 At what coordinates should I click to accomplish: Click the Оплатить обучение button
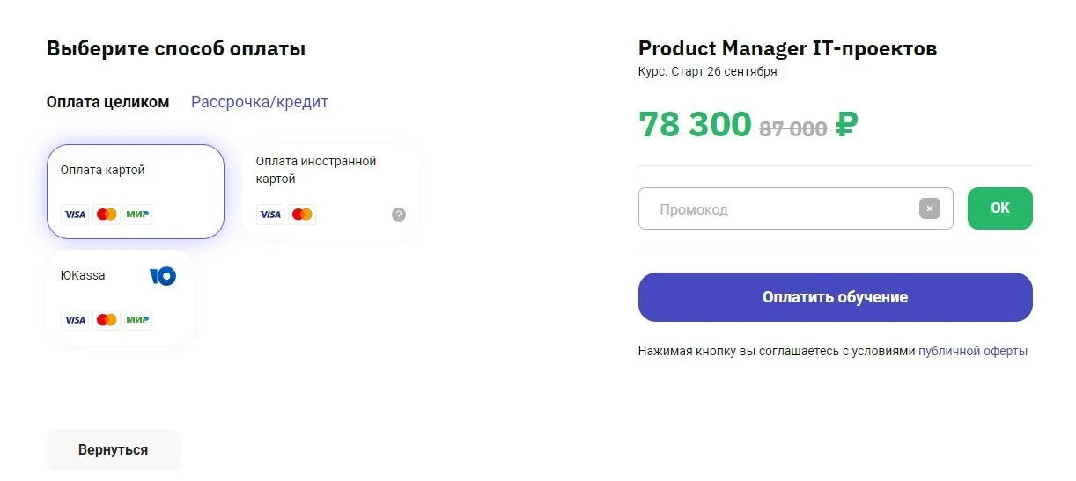835,297
